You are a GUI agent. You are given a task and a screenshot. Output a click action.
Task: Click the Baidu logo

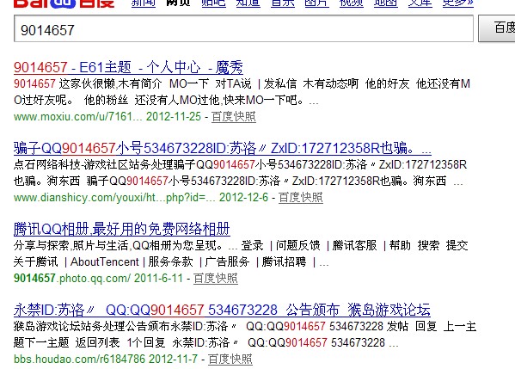point(64,3)
